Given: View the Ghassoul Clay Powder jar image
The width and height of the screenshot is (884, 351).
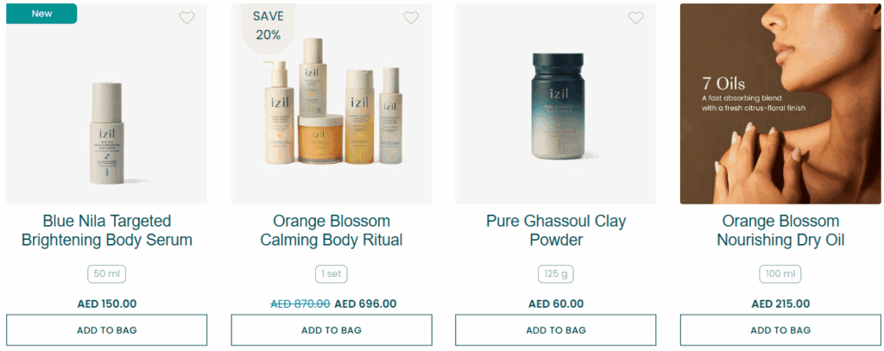Looking at the screenshot, I should [x=555, y=103].
